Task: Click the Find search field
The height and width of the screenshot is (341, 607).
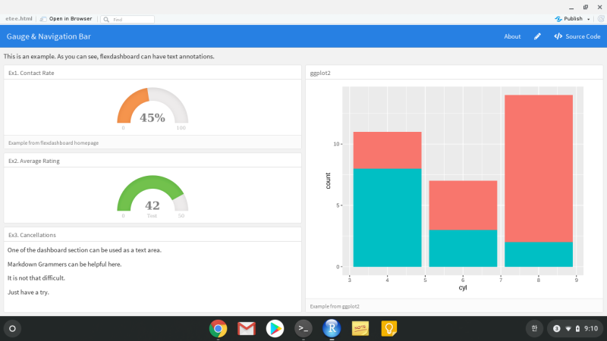Action: 127,20
